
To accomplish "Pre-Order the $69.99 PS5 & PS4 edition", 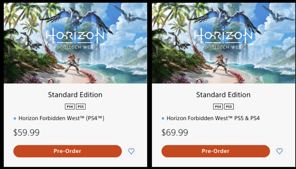I will click(216, 151).
